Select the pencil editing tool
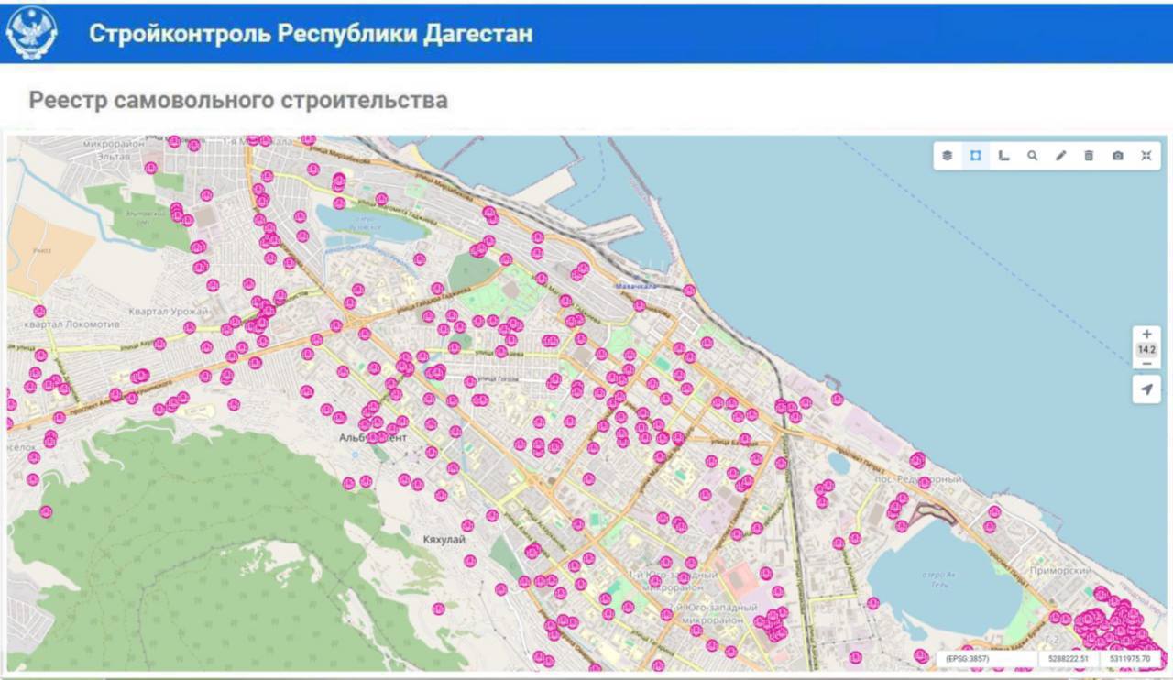 [1059, 156]
